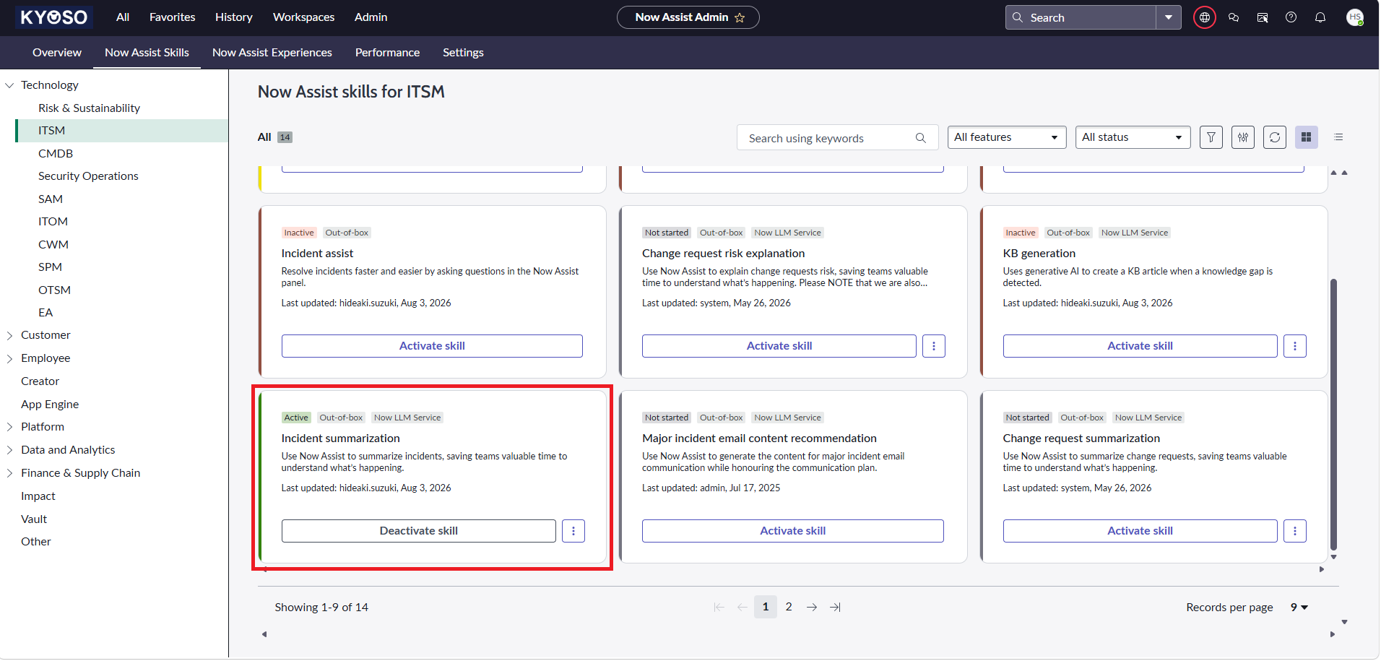Image resolution: width=1381 pixels, height=661 pixels.
Task: Select ITOM in the tree
Action: click(53, 222)
